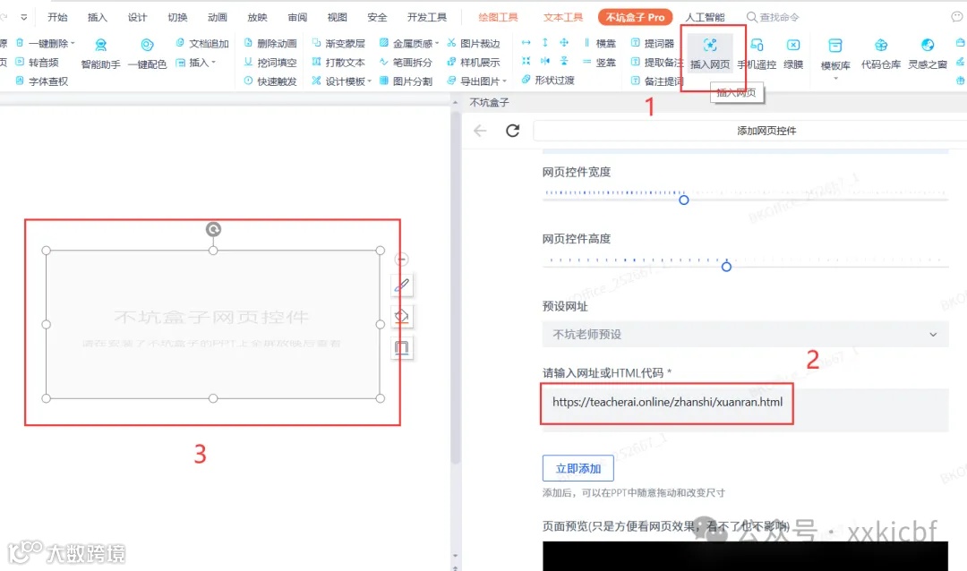Expand the 一键删除 dropdown arrow

pyautogui.click(x=73, y=43)
